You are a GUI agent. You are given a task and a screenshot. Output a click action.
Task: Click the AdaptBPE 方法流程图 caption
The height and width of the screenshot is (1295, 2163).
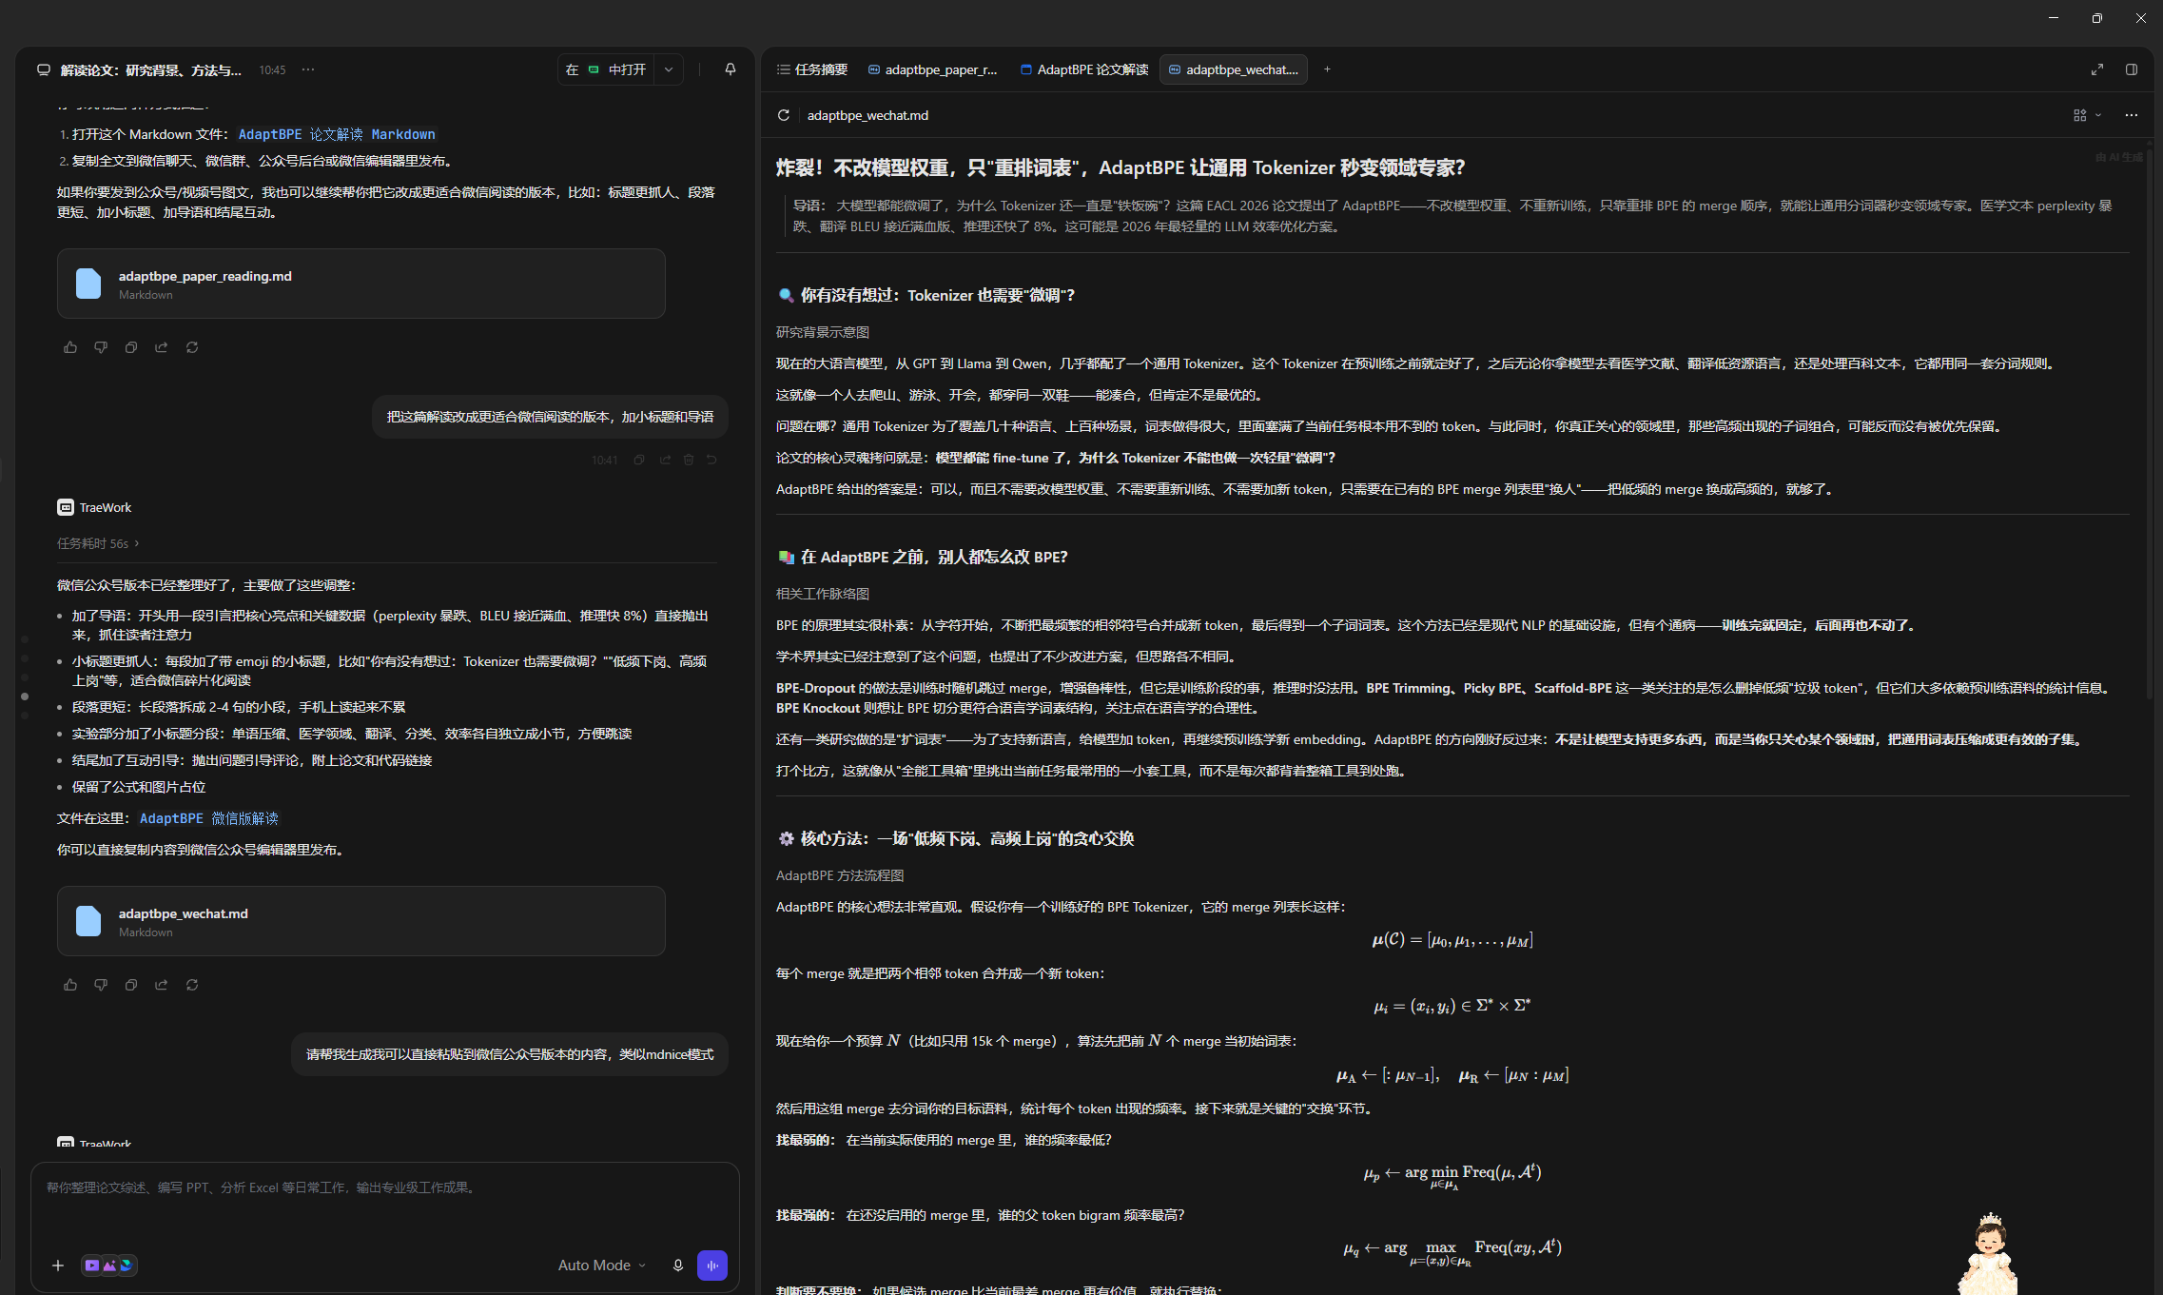pyautogui.click(x=840, y=875)
